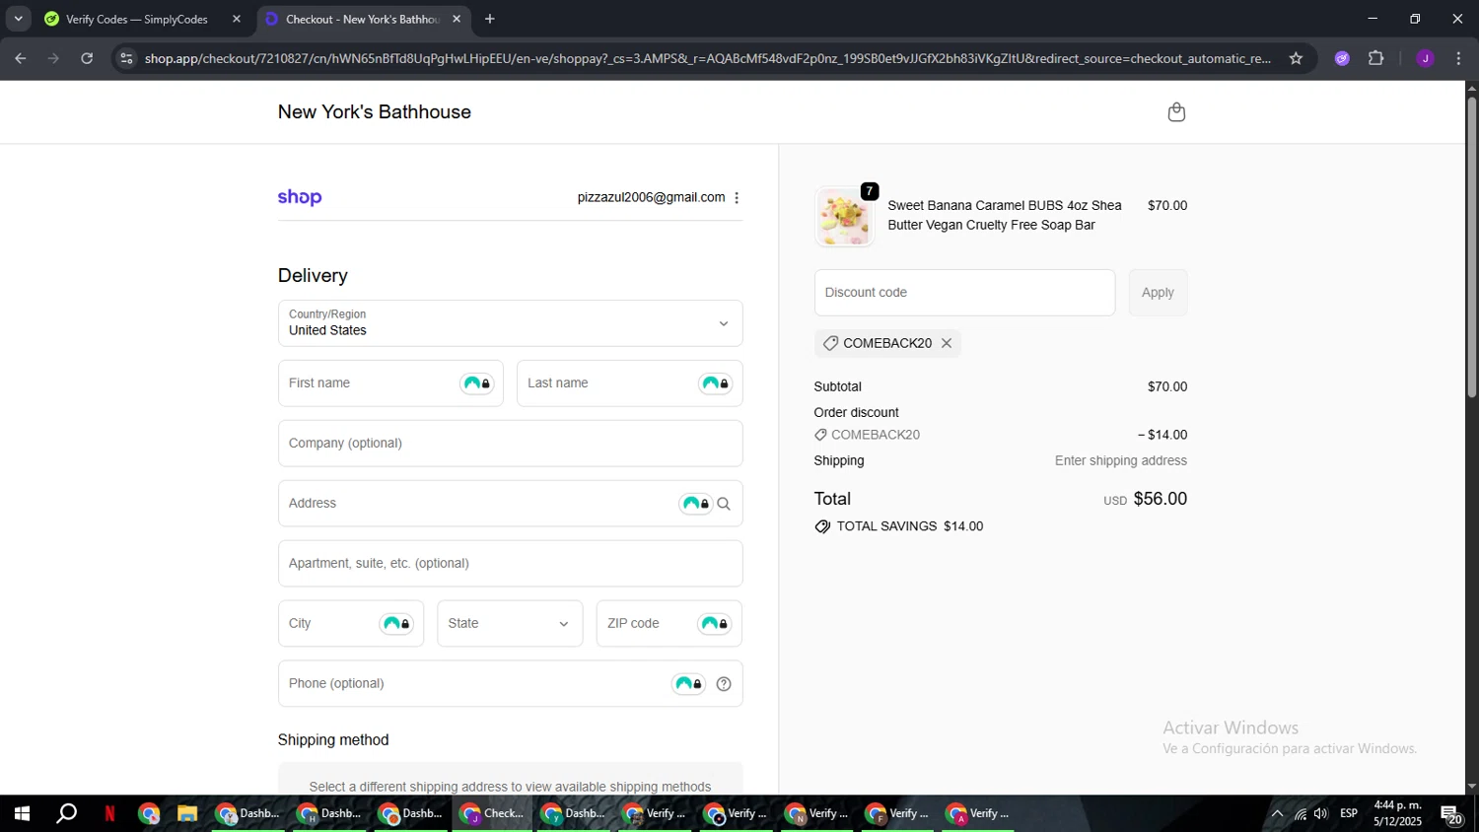Reload the checkout page
1479x832 pixels.
[x=87, y=58]
